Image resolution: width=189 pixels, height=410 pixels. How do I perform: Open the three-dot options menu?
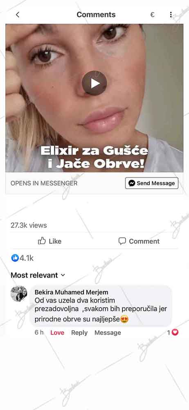point(171,15)
